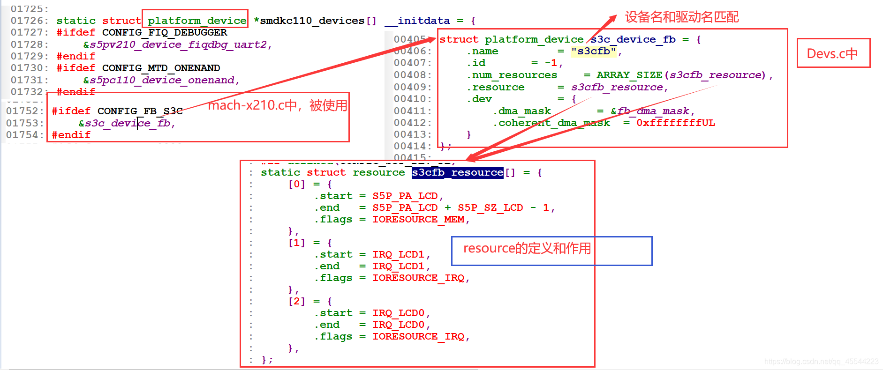The height and width of the screenshot is (370, 883).
Task: Click IRQ_LCD1 on the .start line
Action: click(x=399, y=254)
